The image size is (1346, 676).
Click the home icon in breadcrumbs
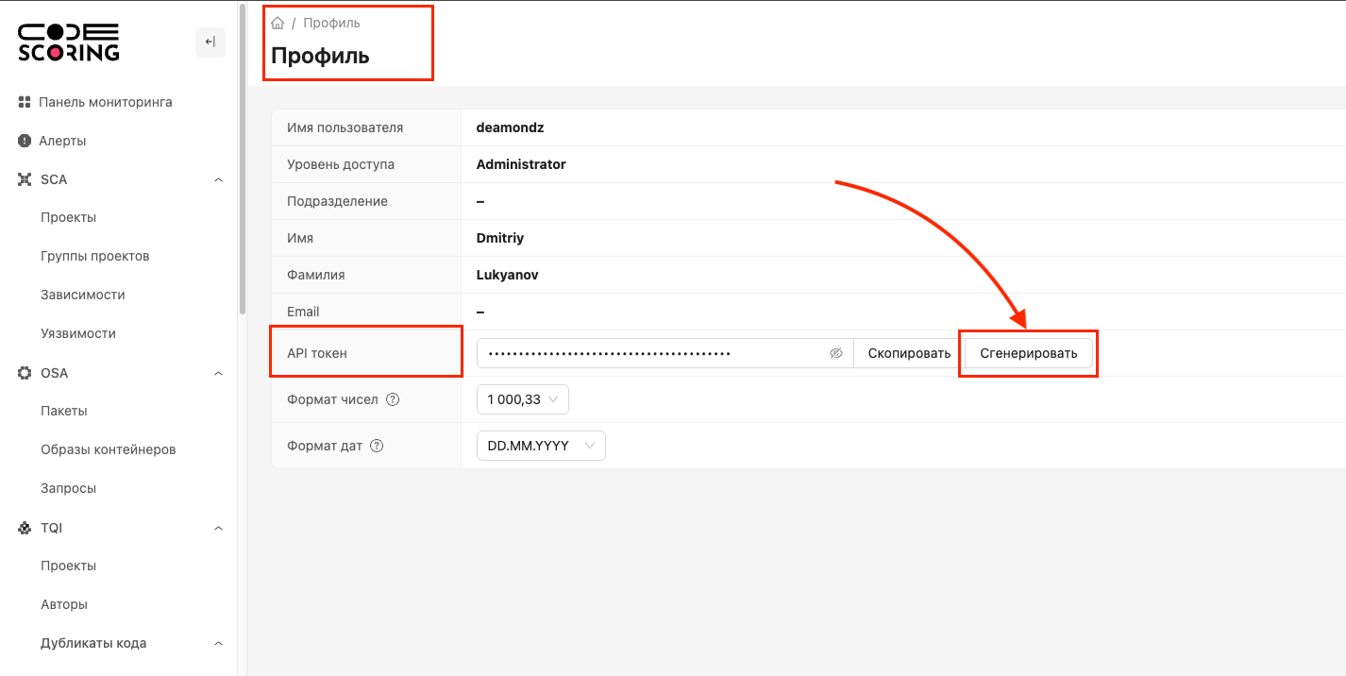coord(277,22)
